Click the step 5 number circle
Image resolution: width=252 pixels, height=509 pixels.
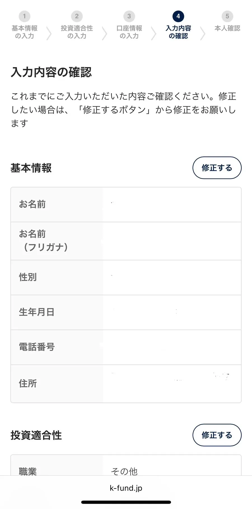point(227,16)
